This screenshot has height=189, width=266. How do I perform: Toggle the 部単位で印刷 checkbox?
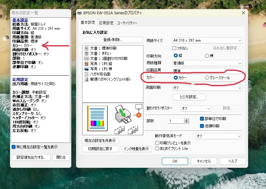[202, 119]
